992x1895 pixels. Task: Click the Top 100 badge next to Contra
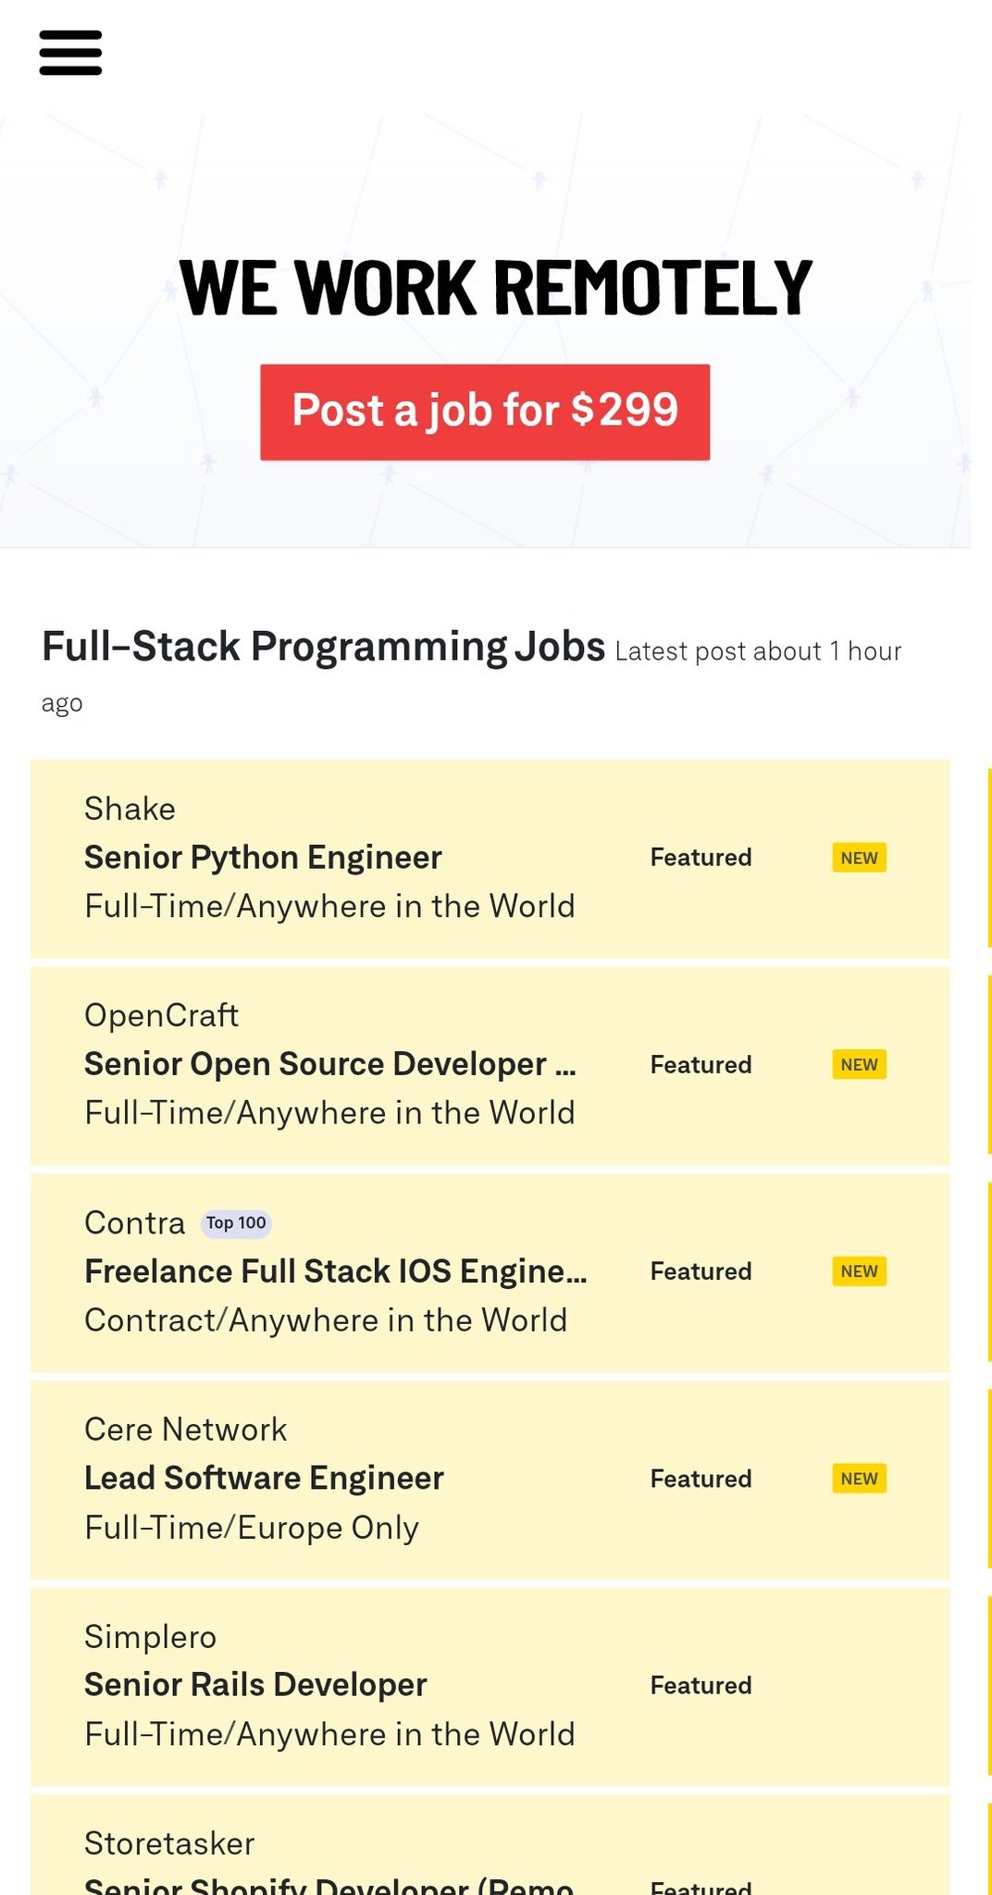point(236,1223)
